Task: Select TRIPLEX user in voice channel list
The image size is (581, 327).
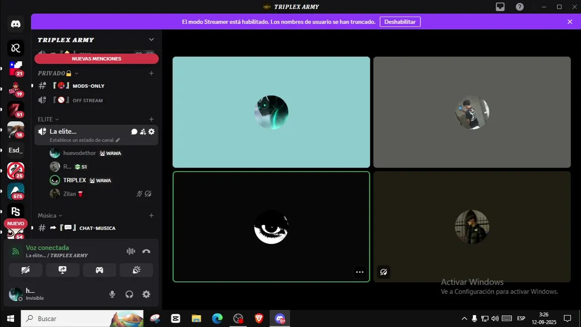Action: pos(102,180)
